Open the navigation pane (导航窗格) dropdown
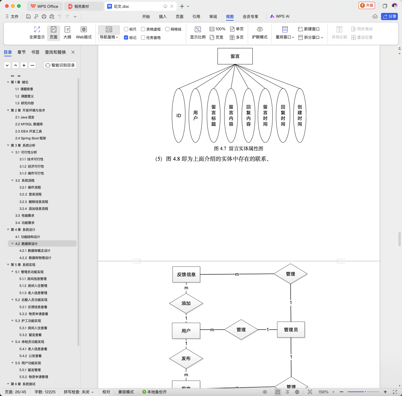Viewport: 402px width, 396px height. point(109,37)
